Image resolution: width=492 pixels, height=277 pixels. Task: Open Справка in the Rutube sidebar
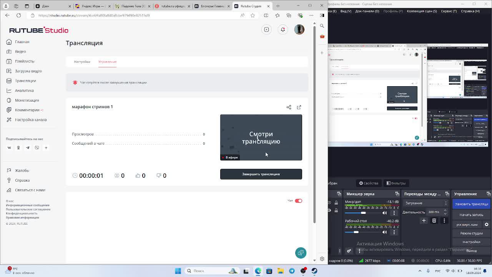click(18, 180)
